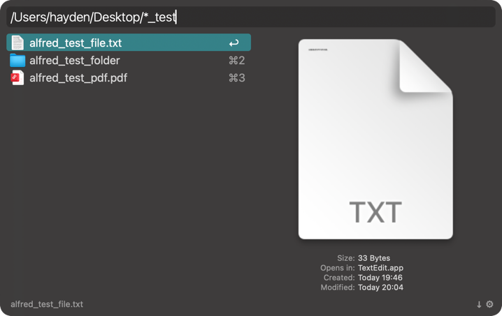
Task: Select the alfred_test_folder result name
Action: 74,61
